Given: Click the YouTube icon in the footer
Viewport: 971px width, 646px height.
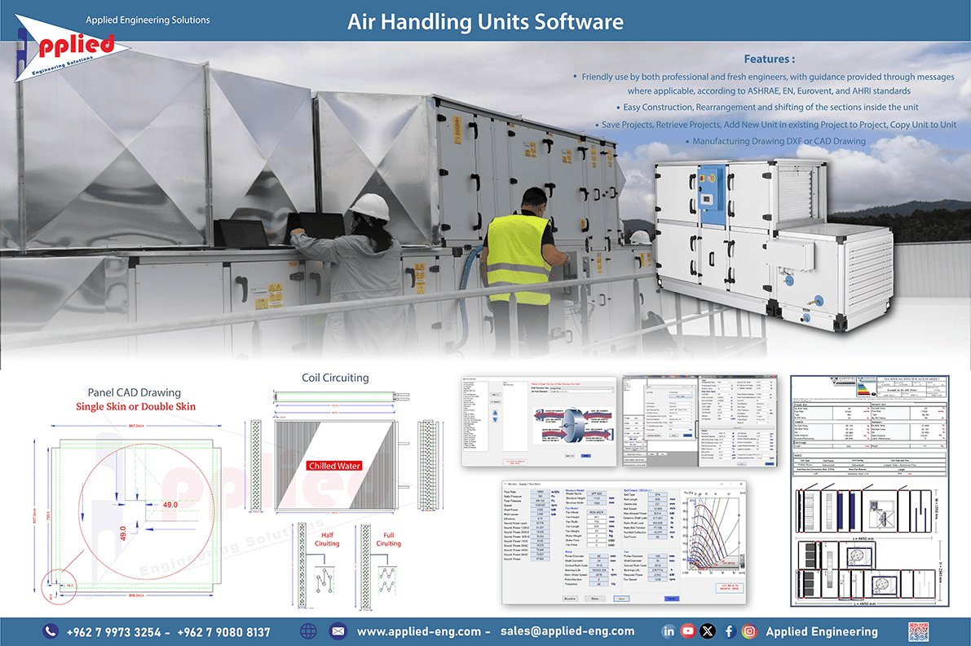Looking at the screenshot, I should [x=688, y=631].
